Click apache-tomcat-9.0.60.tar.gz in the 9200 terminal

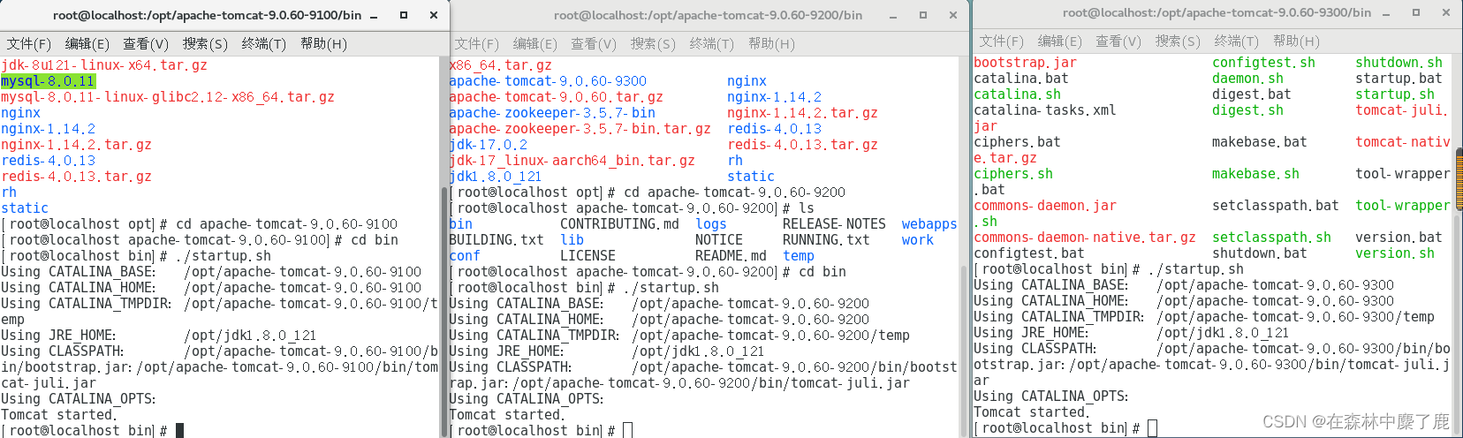(556, 97)
